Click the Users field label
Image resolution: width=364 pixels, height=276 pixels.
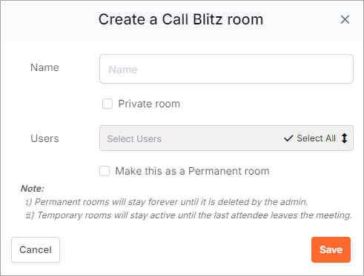(x=44, y=138)
